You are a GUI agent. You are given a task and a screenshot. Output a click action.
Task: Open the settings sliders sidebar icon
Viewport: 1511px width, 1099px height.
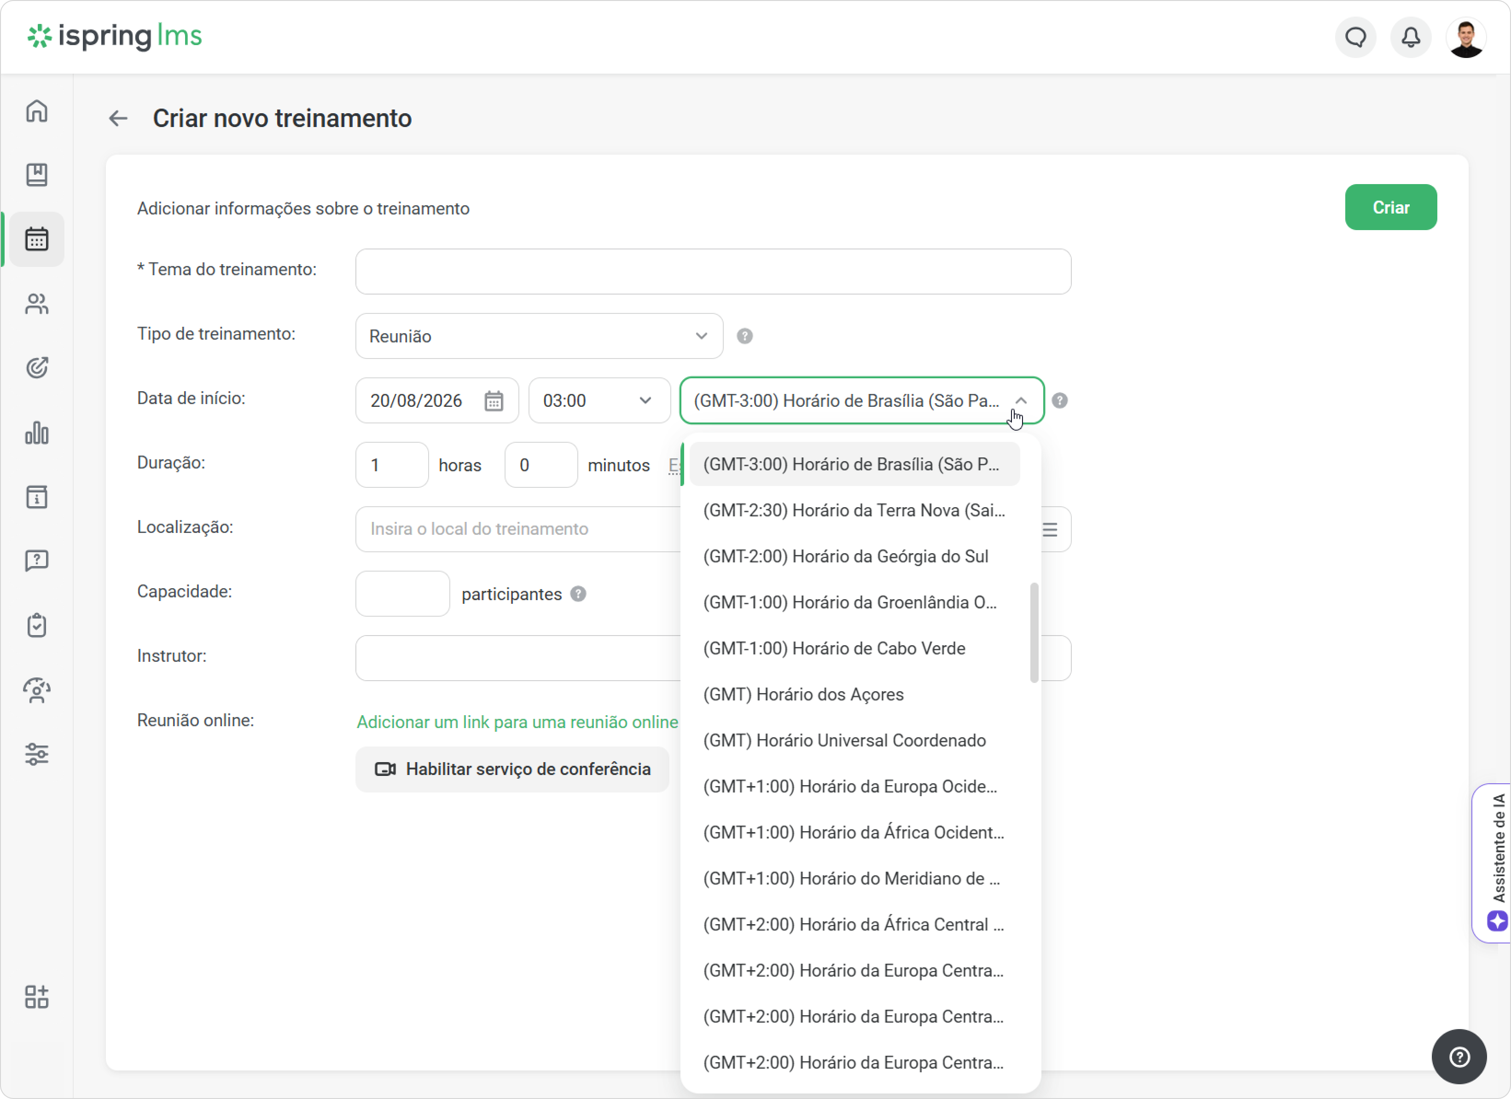tap(37, 754)
